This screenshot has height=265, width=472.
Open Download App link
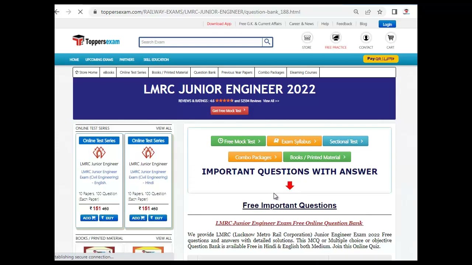point(219,24)
